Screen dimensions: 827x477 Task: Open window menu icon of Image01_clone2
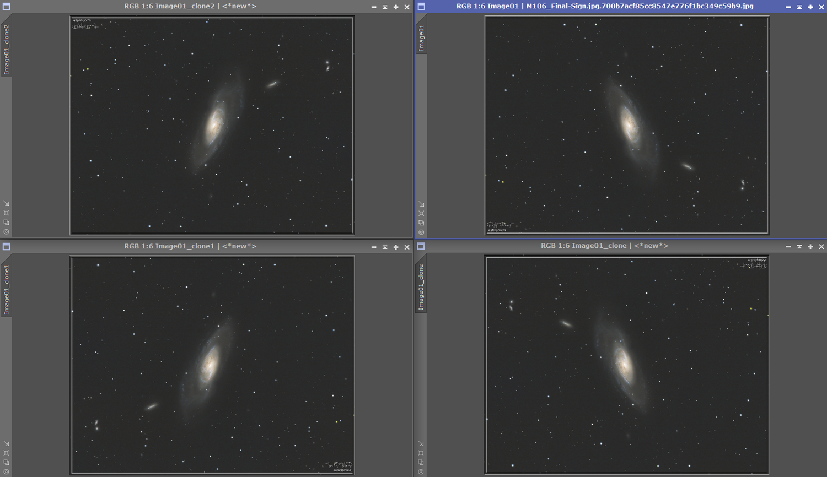(6, 7)
